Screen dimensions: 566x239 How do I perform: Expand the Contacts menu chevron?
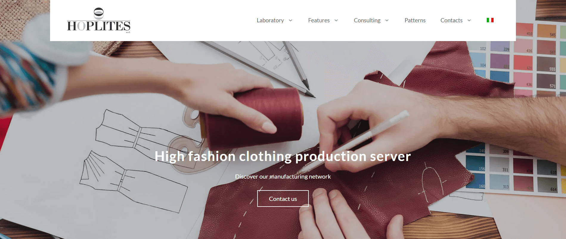click(x=469, y=20)
